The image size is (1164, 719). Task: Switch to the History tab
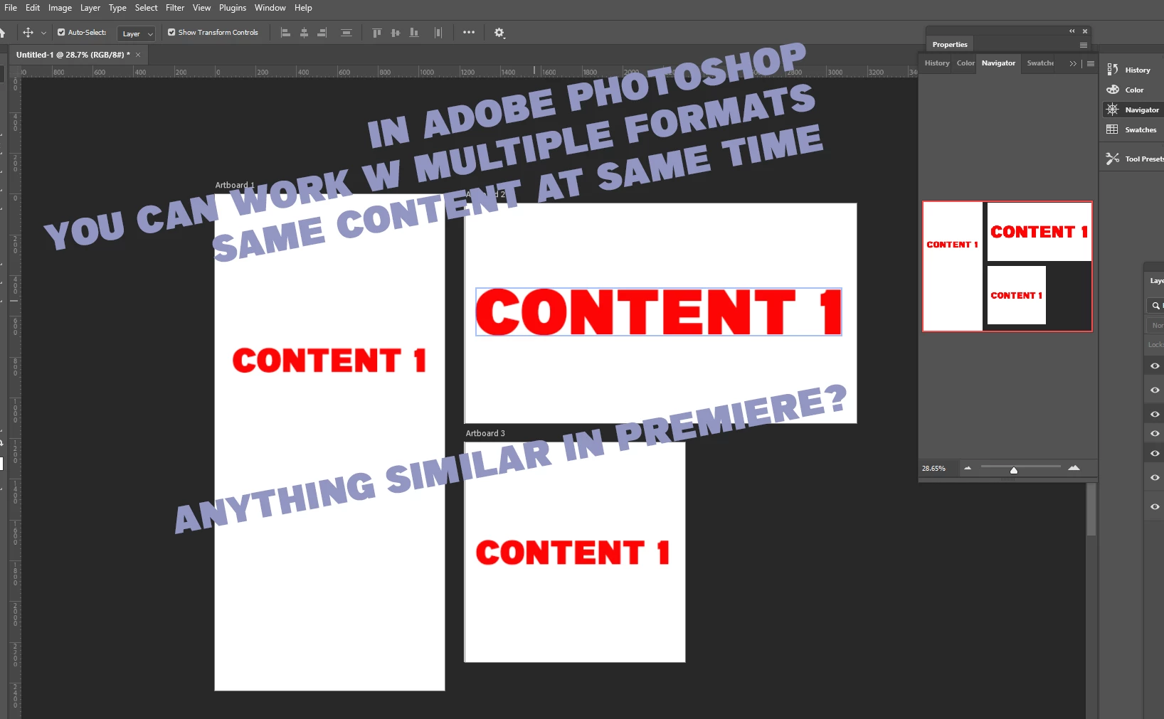click(937, 63)
